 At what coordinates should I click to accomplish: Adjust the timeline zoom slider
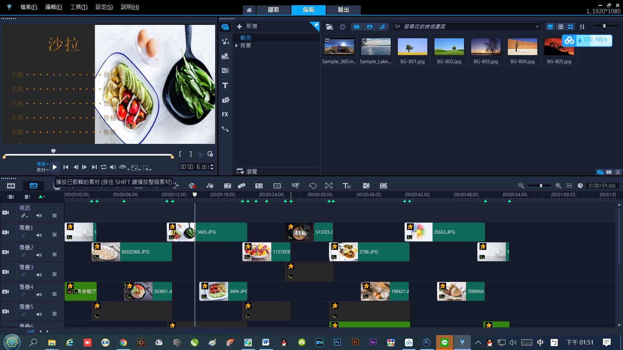(x=541, y=186)
